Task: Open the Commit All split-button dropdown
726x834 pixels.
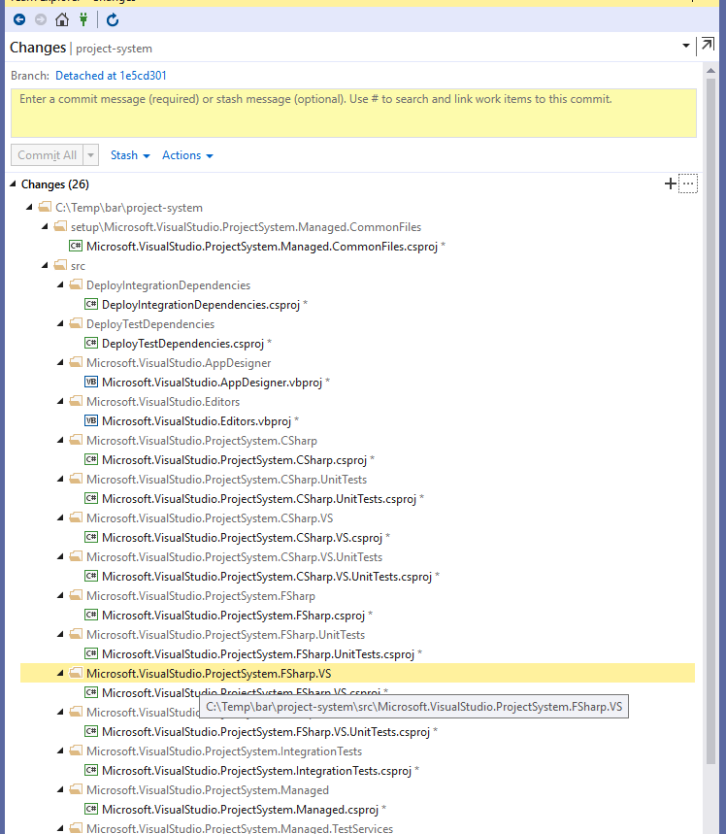Action: [89, 154]
